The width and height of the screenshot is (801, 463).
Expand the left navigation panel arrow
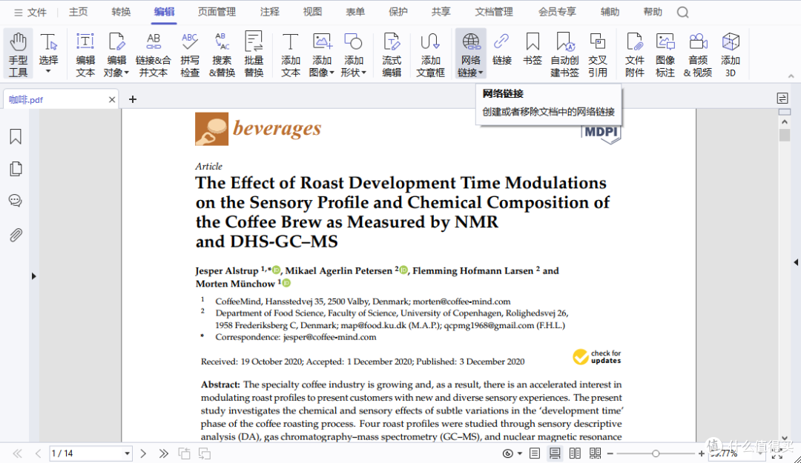pos(33,276)
